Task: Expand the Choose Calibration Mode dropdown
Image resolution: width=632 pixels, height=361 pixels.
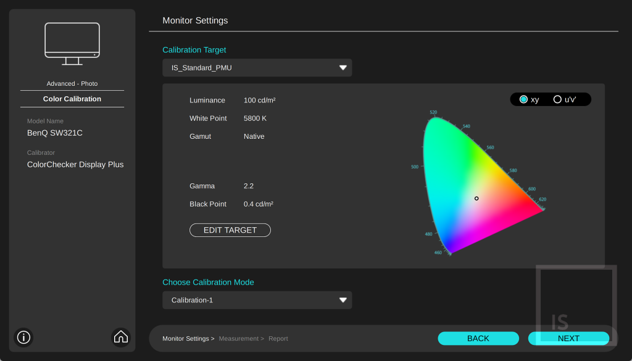Action: click(257, 300)
